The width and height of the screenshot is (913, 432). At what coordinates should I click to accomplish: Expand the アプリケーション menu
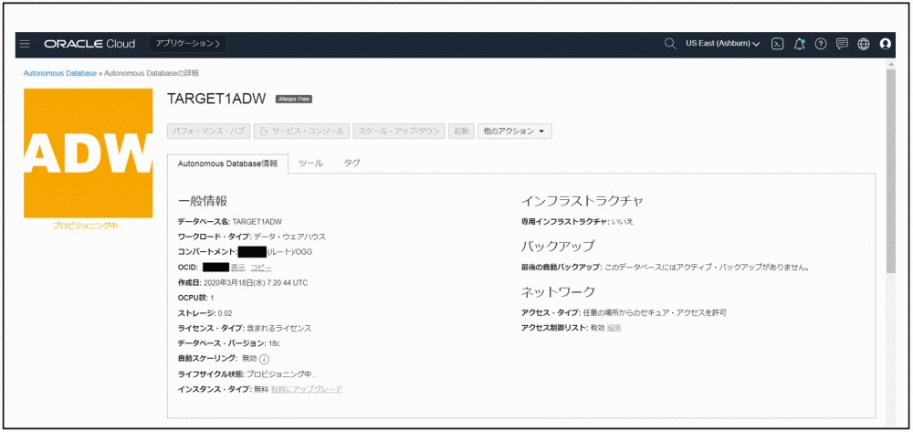(x=188, y=44)
